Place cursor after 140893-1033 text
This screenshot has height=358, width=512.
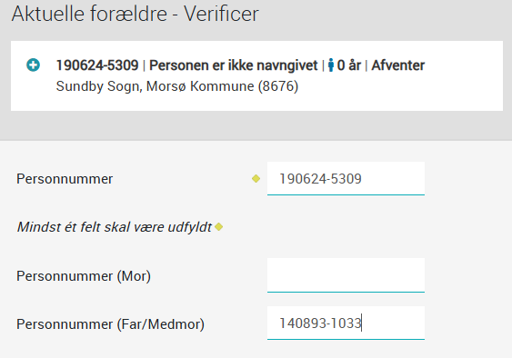tap(362, 323)
